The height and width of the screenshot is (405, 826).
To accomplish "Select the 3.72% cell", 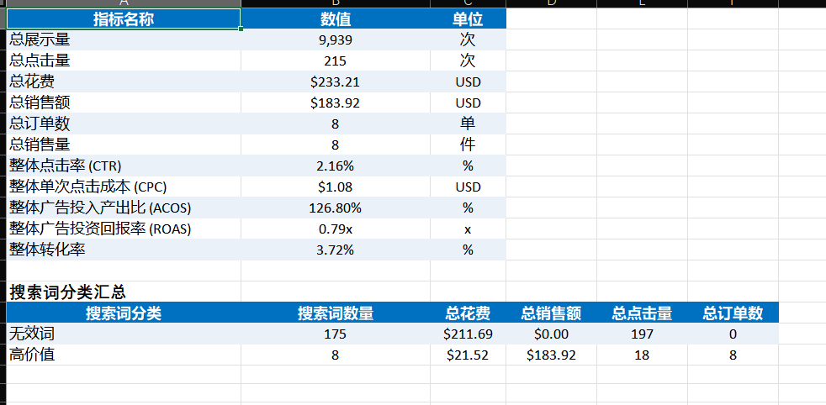I will (x=336, y=250).
